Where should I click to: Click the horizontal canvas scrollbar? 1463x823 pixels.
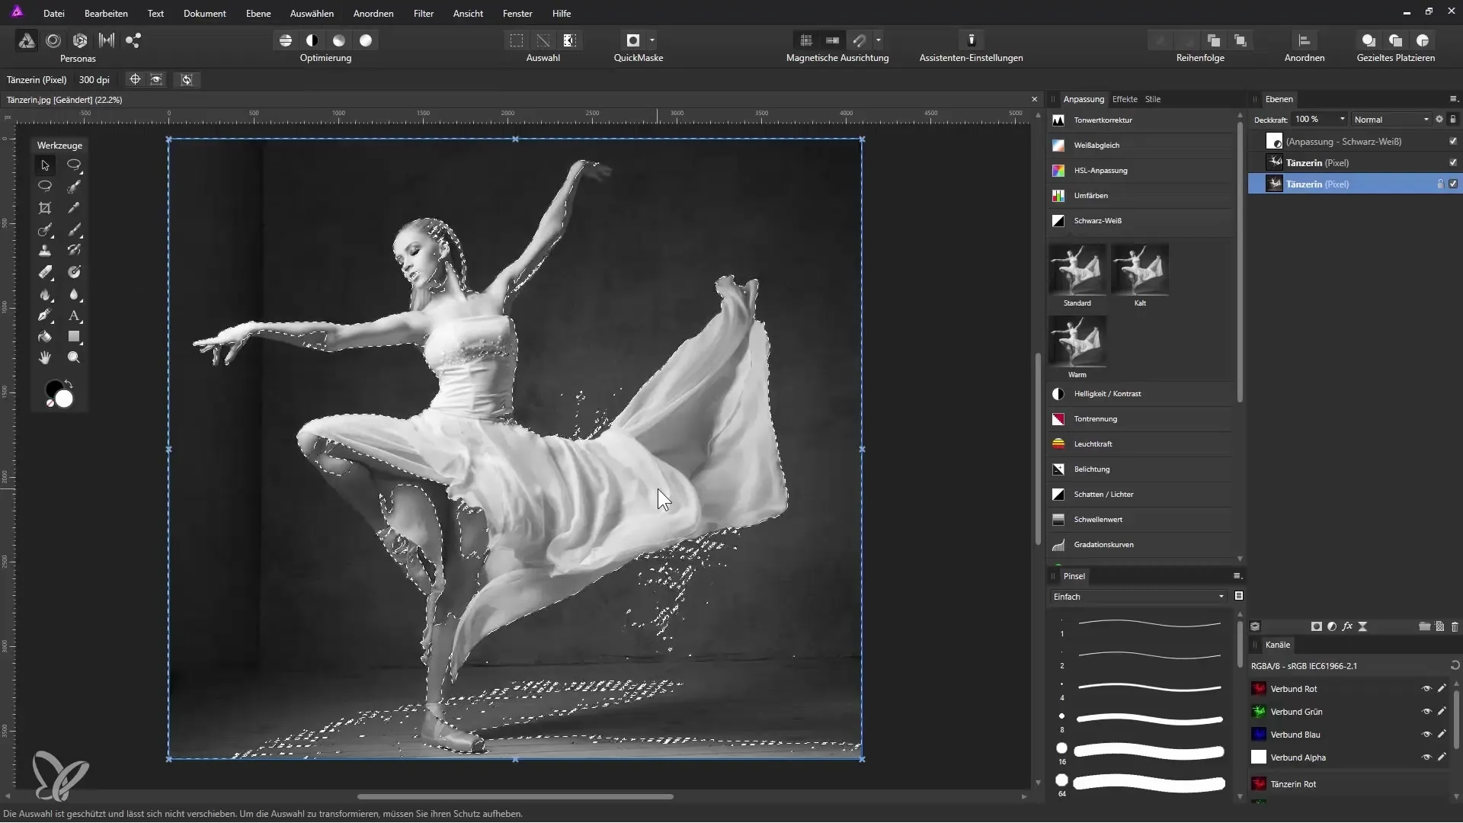click(515, 797)
